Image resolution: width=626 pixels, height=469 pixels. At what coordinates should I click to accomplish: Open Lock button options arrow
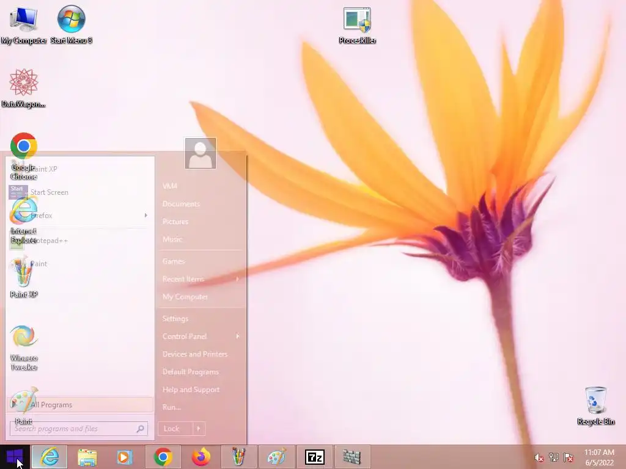click(x=199, y=429)
